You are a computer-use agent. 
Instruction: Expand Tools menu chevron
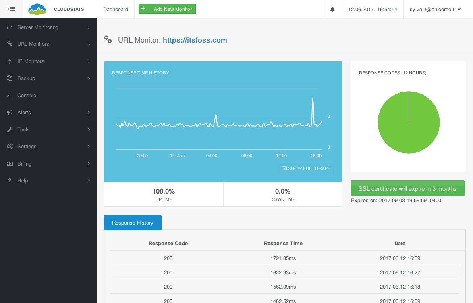click(x=89, y=129)
